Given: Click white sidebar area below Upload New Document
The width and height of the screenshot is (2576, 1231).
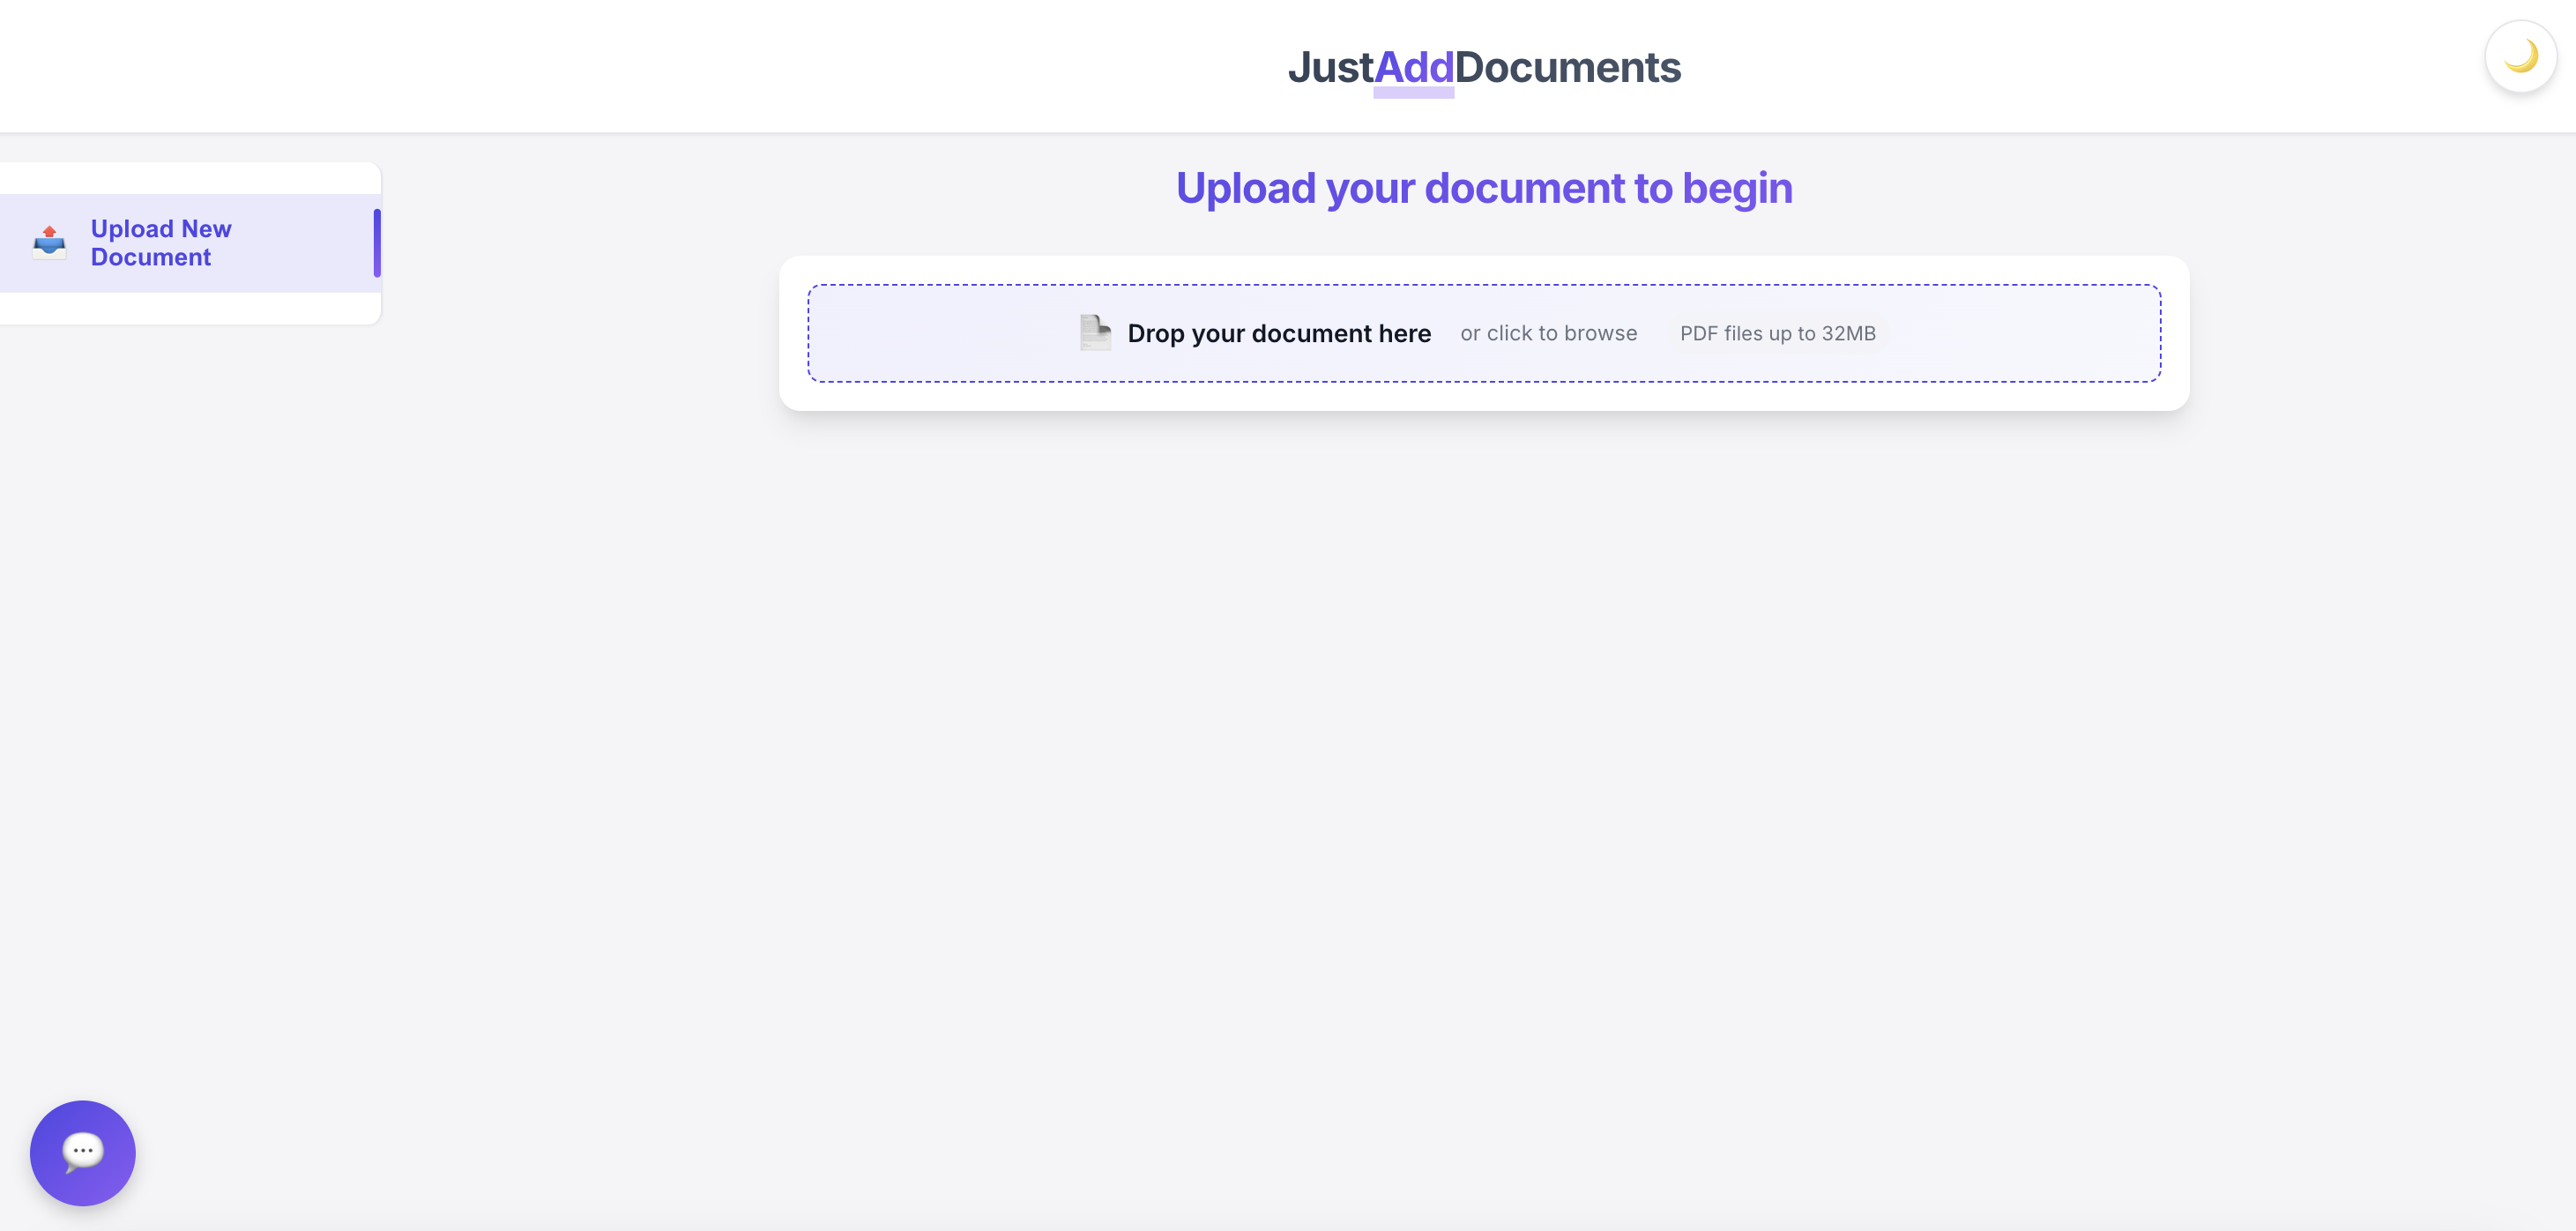Looking at the screenshot, I should click(x=190, y=308).
